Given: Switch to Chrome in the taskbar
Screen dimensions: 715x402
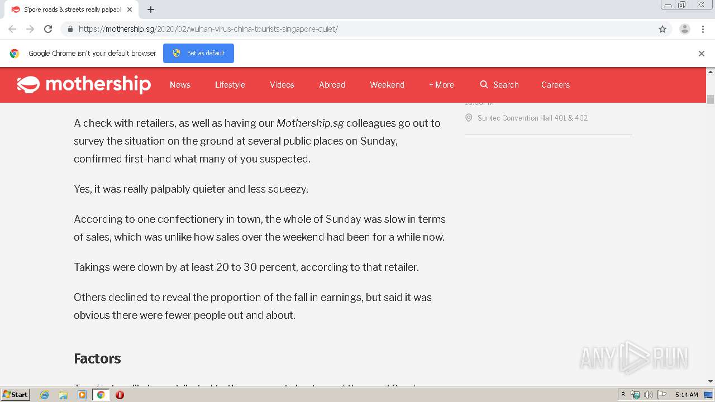Looking at the screenshot, I should (x=101, y=395).
